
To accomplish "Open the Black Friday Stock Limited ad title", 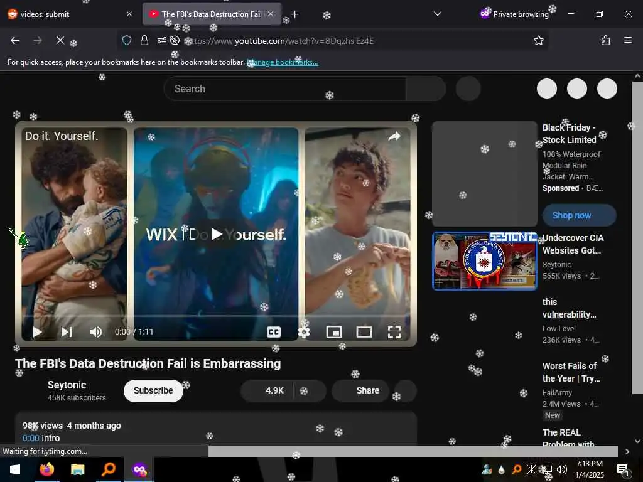I will pos(570,134).
